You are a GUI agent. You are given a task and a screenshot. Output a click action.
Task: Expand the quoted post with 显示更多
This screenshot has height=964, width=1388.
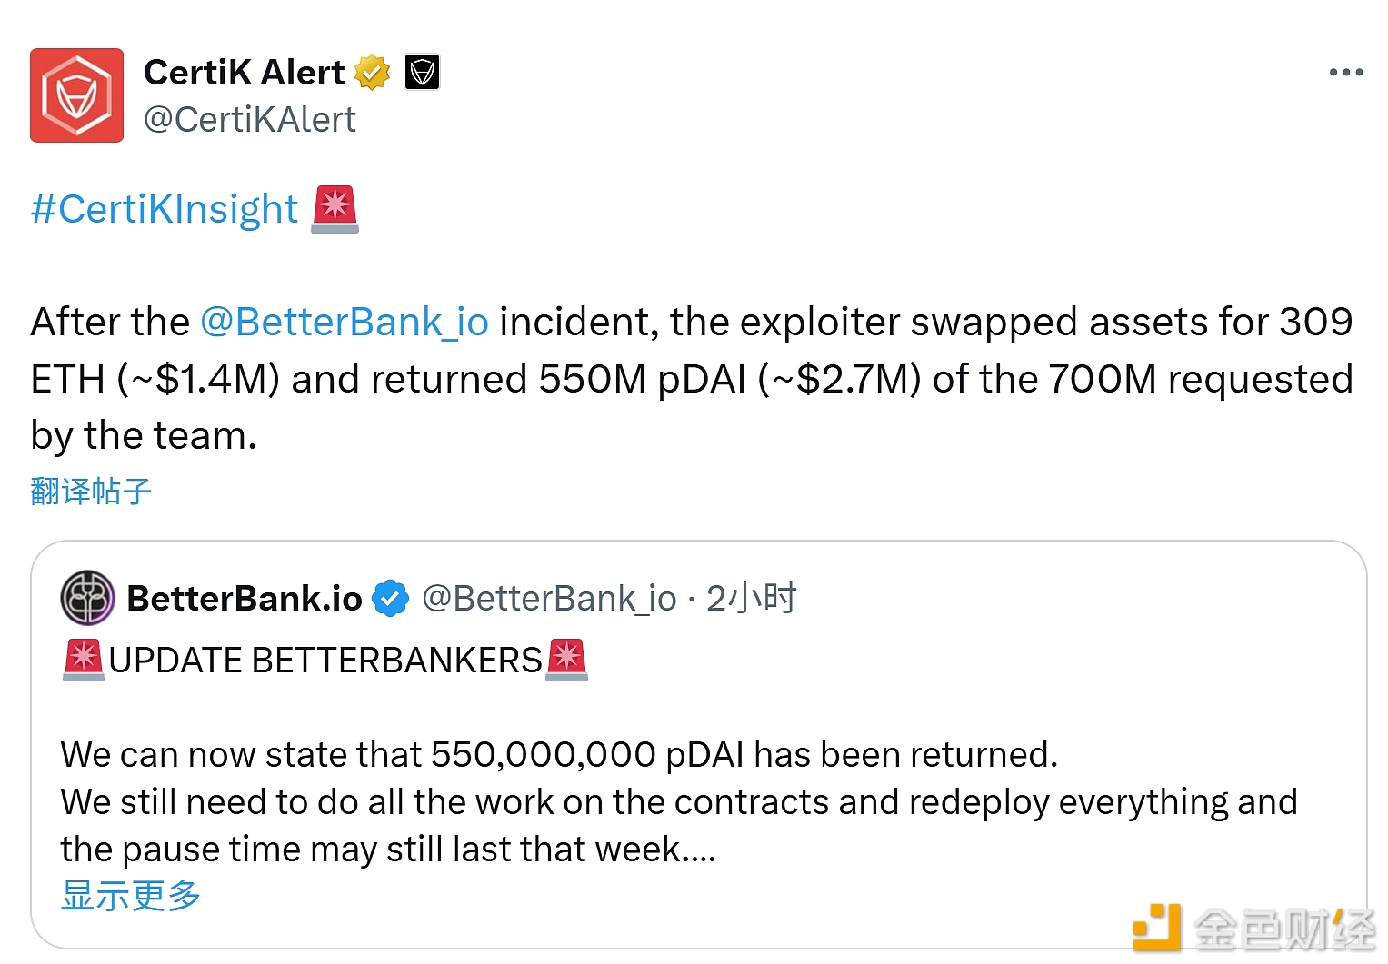(131, 896)
